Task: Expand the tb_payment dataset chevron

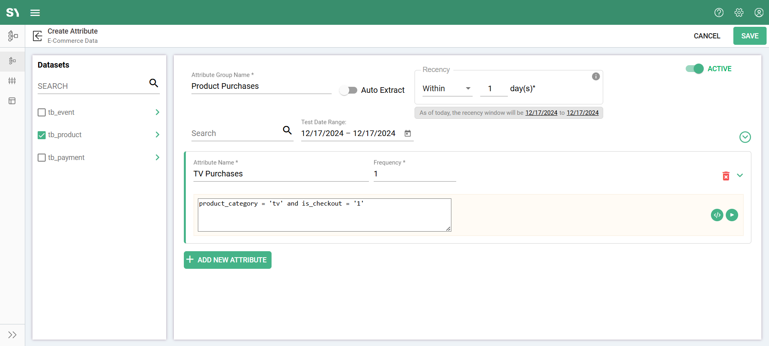Action: tap(157, 158)
